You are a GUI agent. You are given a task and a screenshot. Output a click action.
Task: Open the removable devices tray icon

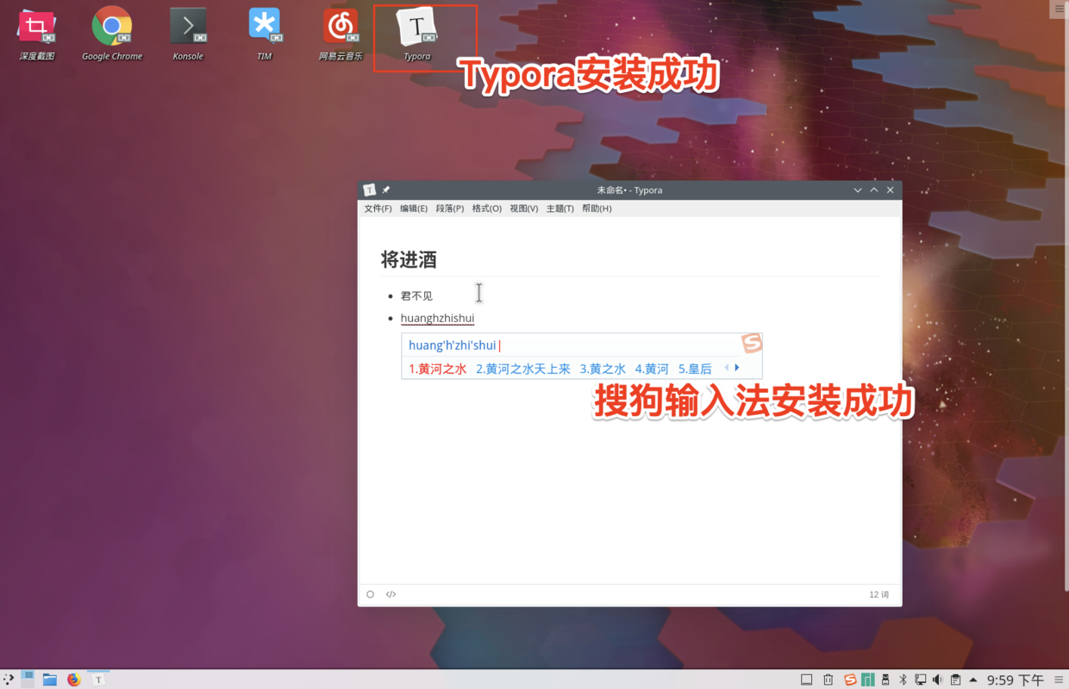tap(885, 680)
